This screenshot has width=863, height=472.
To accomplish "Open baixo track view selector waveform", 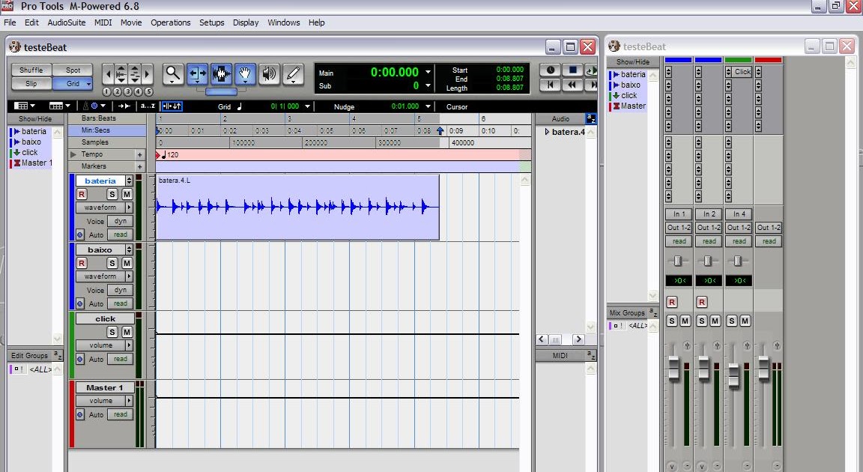I will 105,276.
